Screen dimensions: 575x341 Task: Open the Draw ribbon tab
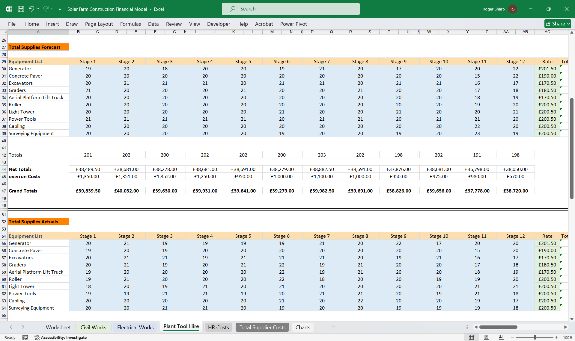(x=72, y=24)
